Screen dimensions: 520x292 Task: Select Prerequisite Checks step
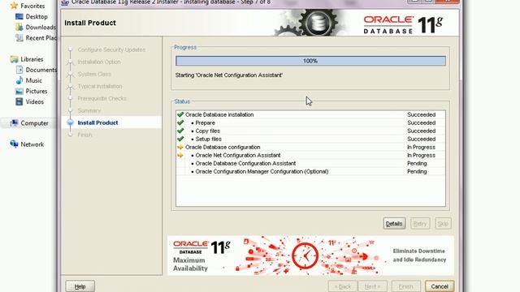[102, 99]
